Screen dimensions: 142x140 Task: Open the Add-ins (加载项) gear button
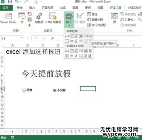[x=39, y=18]
